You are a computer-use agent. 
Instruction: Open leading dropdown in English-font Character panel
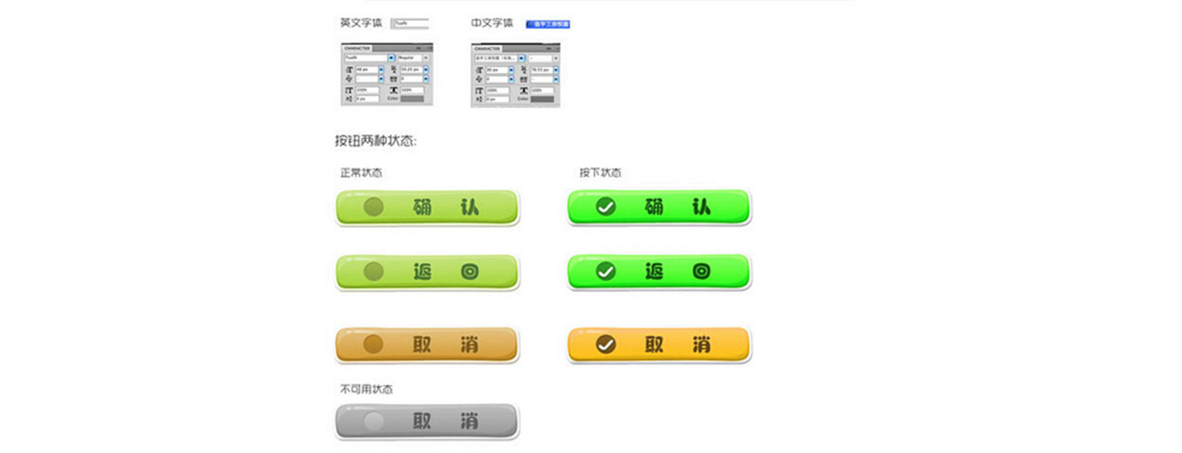[426, 69]
